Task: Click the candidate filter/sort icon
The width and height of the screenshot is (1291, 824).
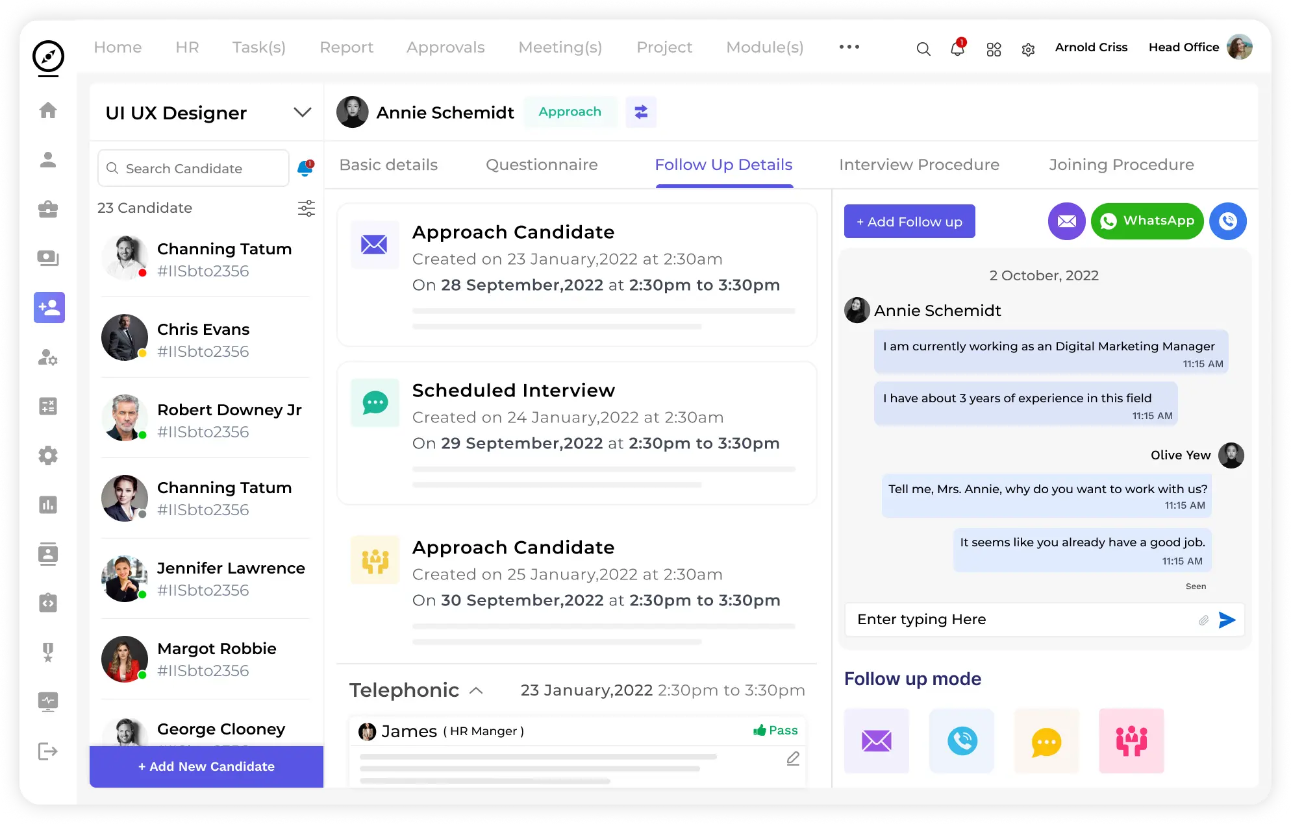Action: (307, 208)
